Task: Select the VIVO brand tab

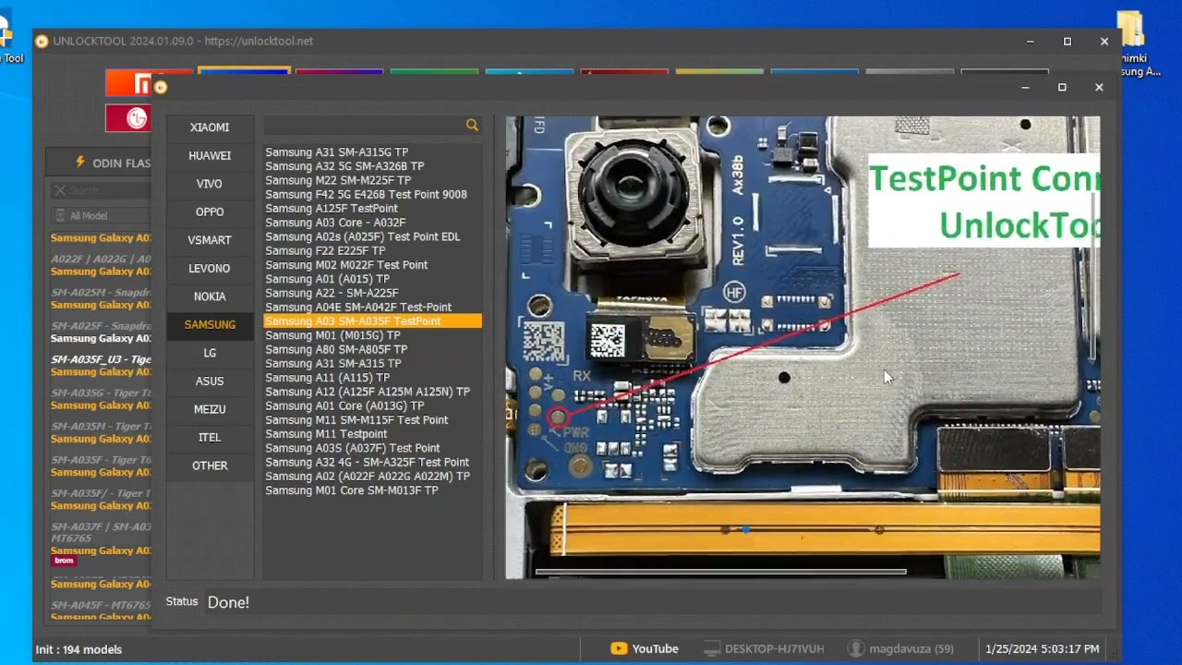Action: [210, 184]
